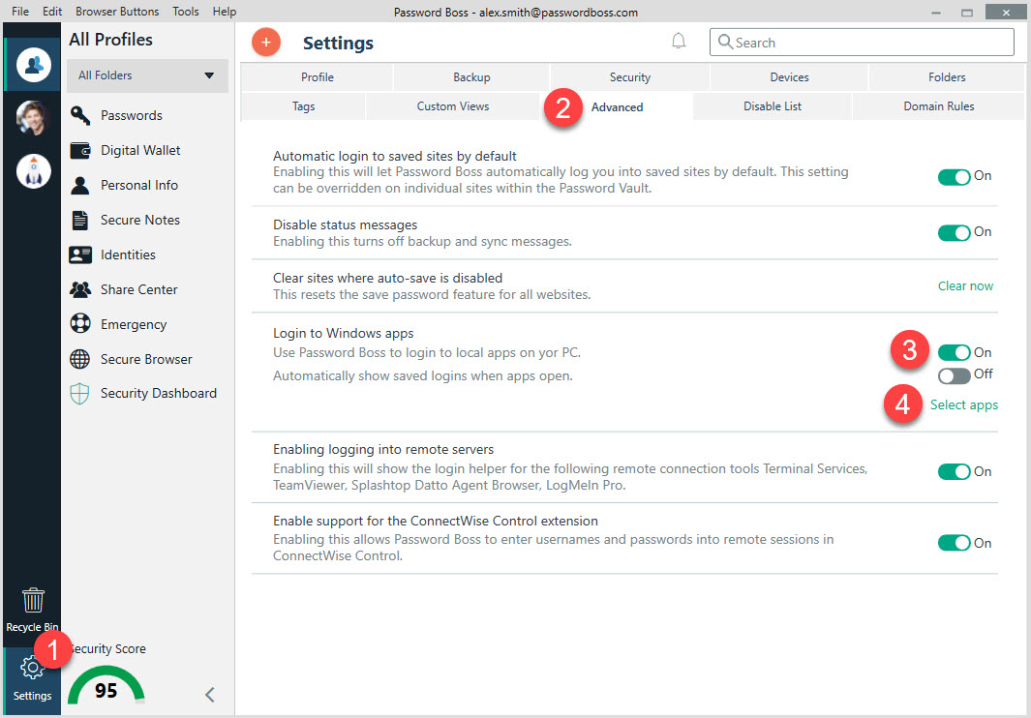
Task: Switch to the Folders tab
Action: click(x=947, y=77)
